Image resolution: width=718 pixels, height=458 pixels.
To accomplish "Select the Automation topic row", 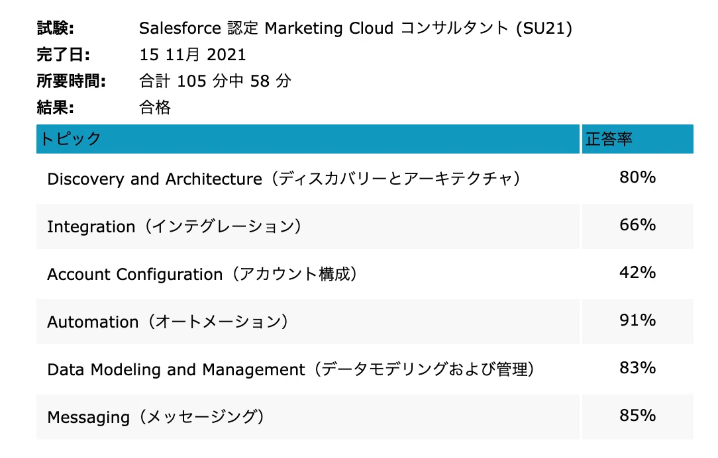I will coord(364,322).
